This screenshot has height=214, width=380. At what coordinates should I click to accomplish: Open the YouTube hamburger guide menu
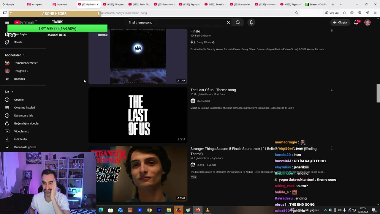tap(7, 22)
